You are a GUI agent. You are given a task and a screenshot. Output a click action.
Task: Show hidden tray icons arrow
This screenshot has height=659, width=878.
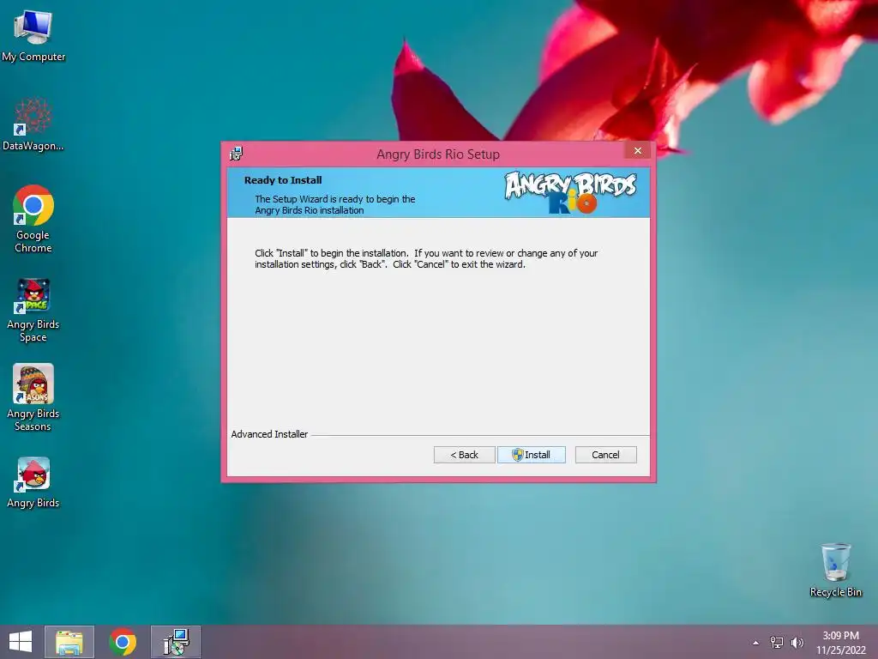756,643
